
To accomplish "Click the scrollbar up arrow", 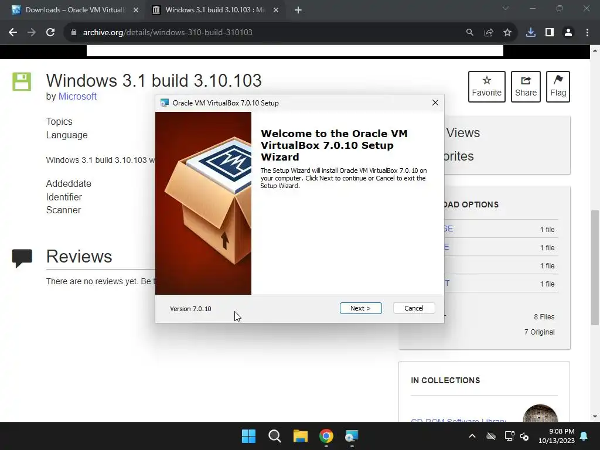I will pyautogui.click(x=595, y=50).
